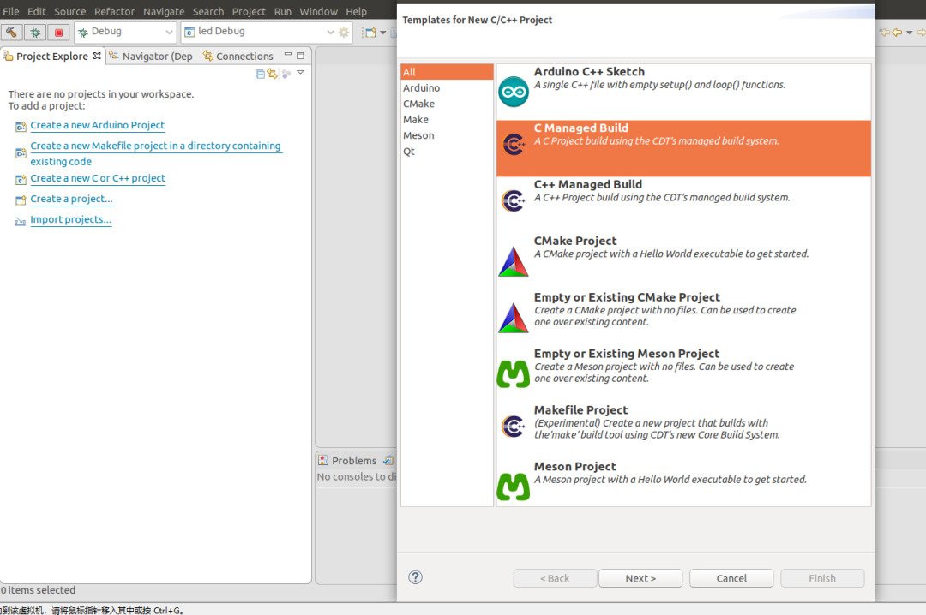Open the Source menu
This screenshot has width=926, height=615.
[69, 11]
